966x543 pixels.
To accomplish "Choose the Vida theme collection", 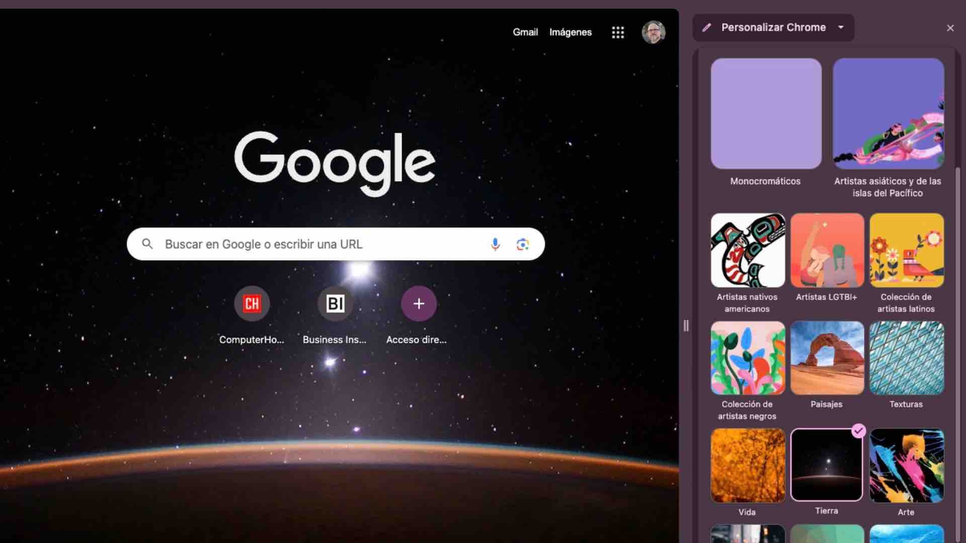I will click(747, 465).
